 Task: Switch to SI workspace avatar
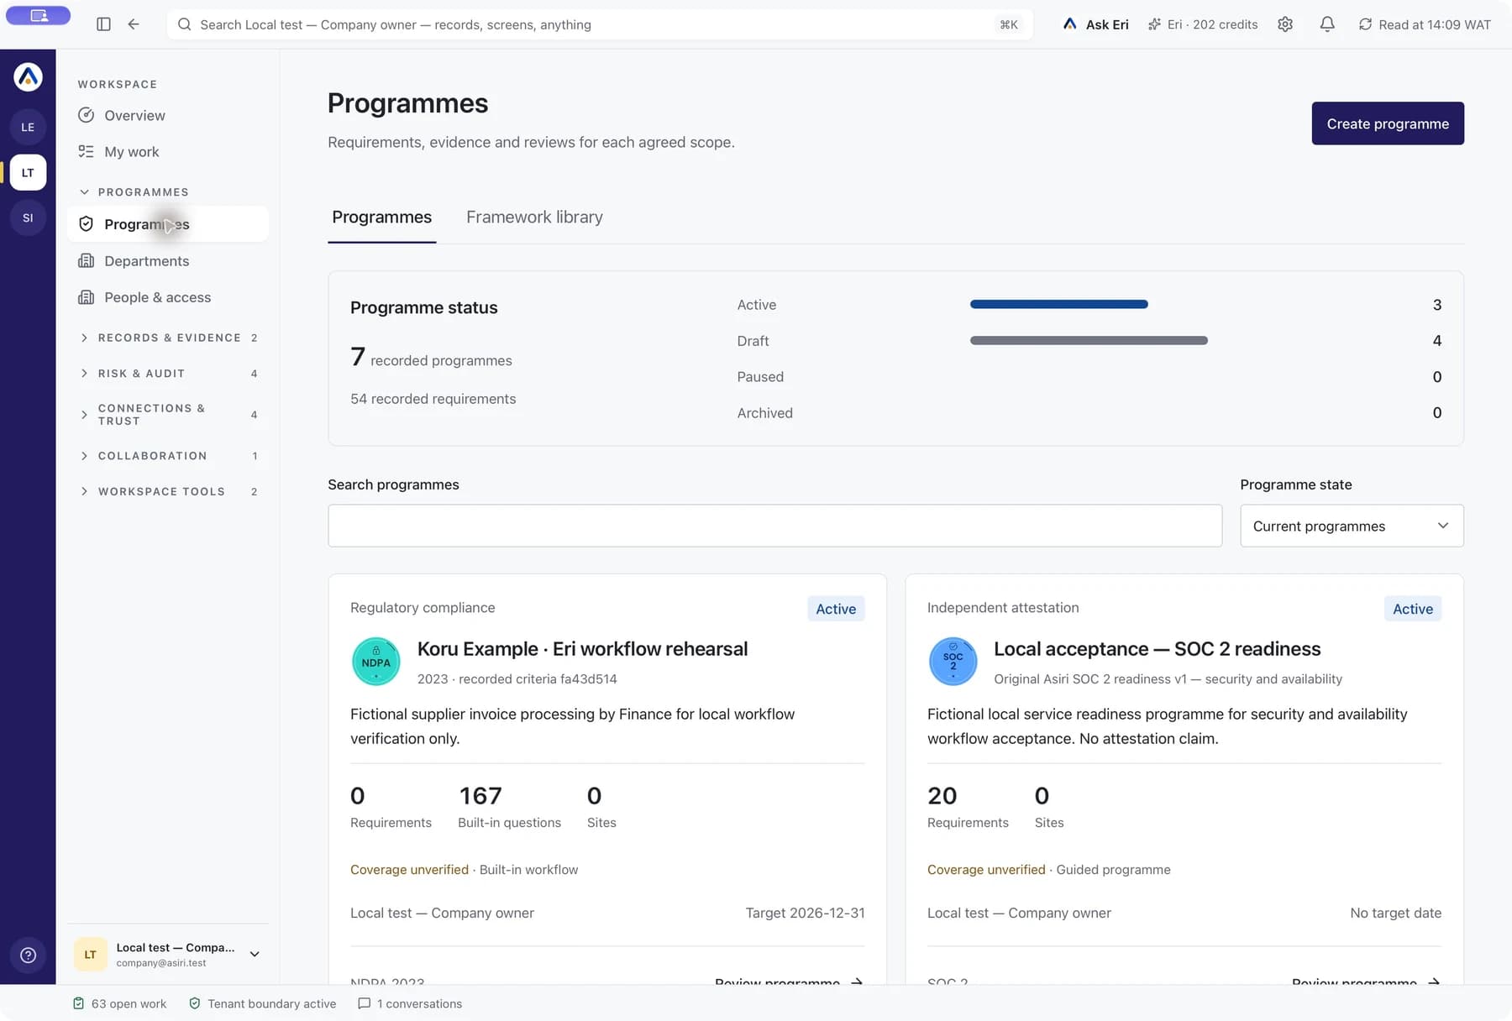tap(28, 218)
